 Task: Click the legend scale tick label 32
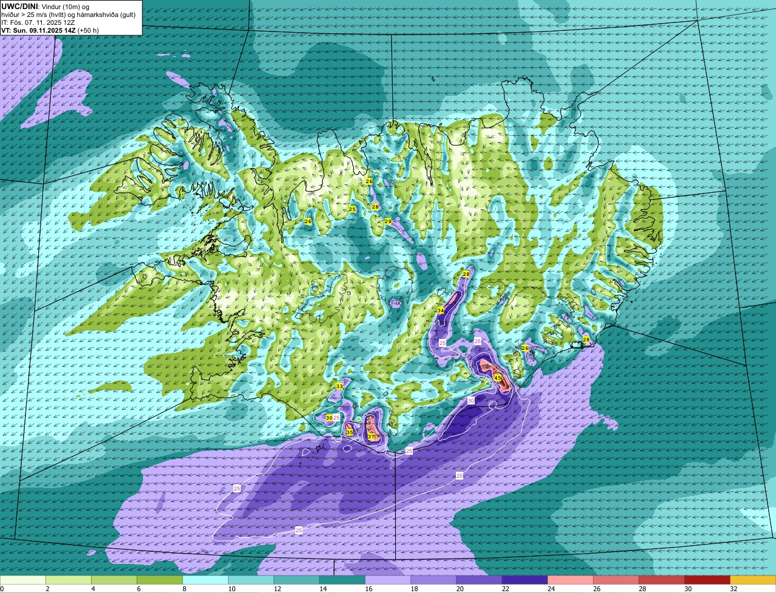click(734, 589)
